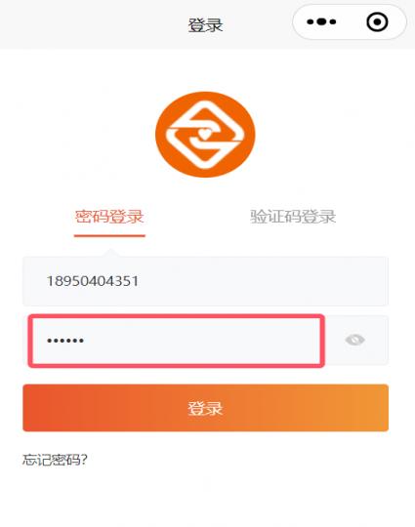
Task: Select verification code login option
Action: pyautogui.click(x=293, y=216)
